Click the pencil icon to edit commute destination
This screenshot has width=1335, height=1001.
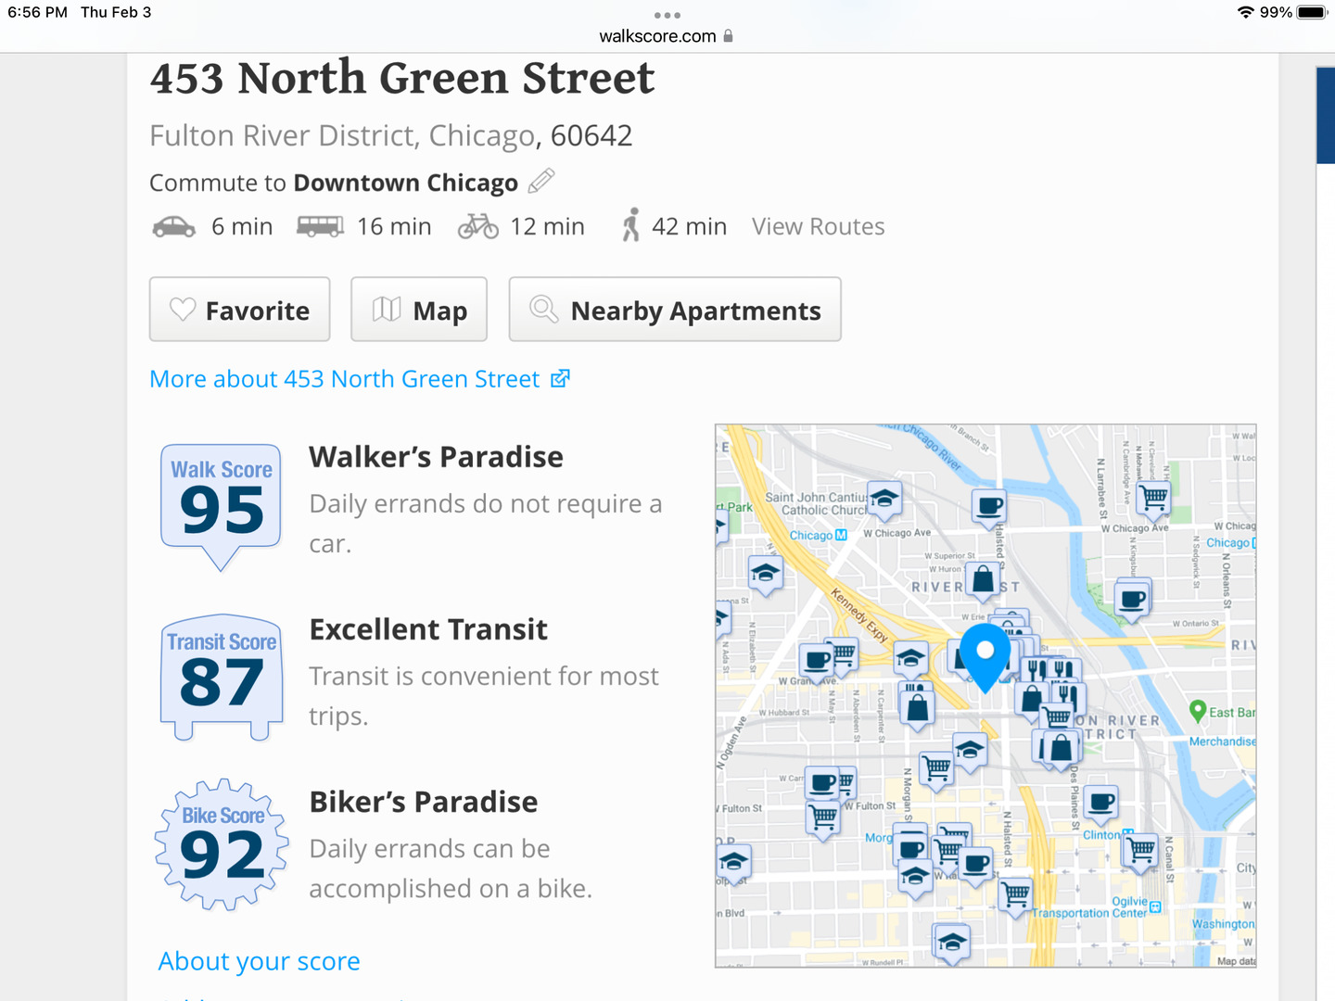(x=541, y=181)
